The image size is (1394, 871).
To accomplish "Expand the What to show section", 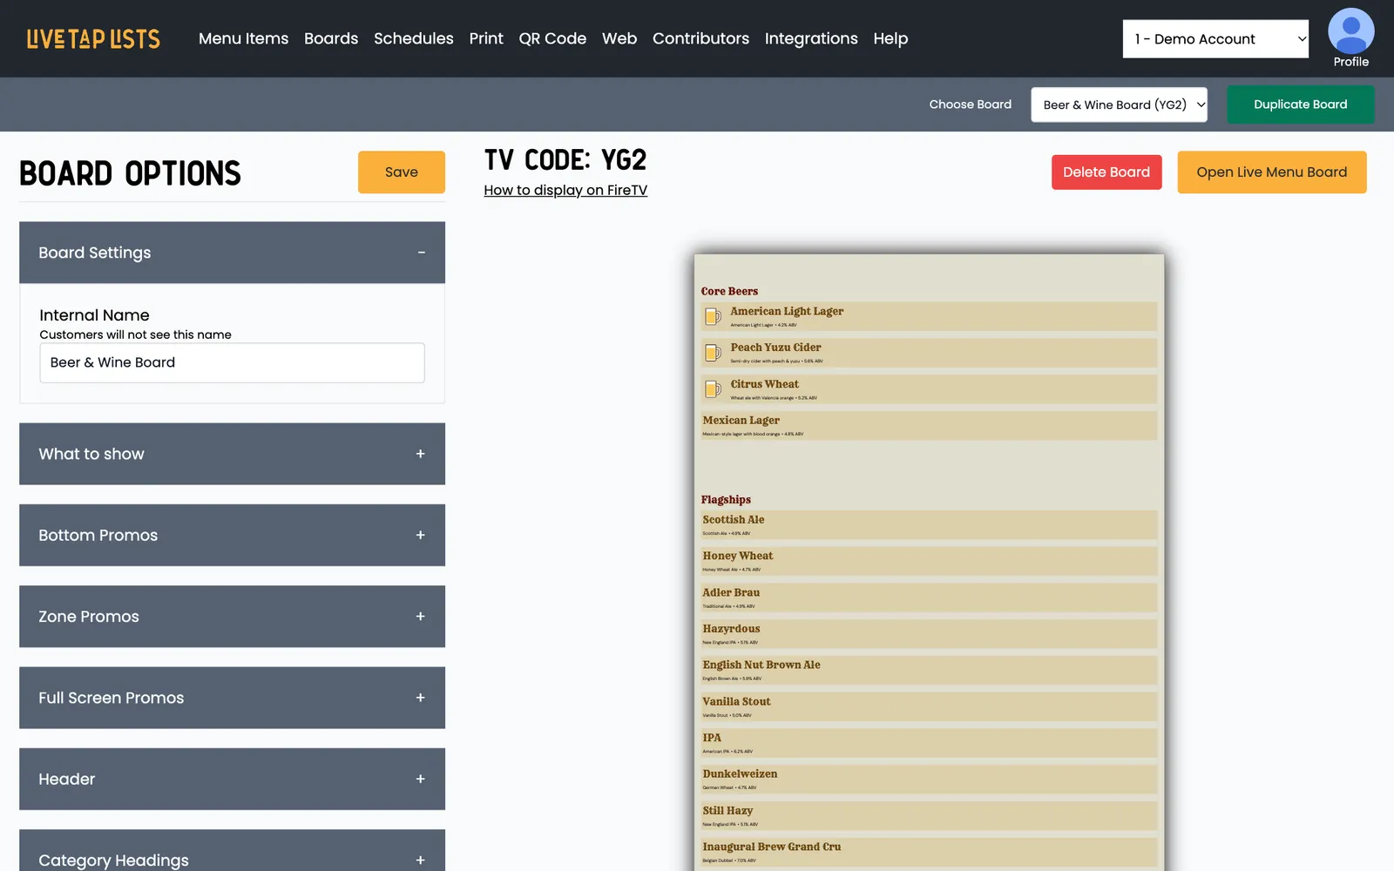I will (232, 454).
